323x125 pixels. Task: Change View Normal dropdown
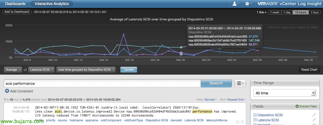click(x=210, y=100)
